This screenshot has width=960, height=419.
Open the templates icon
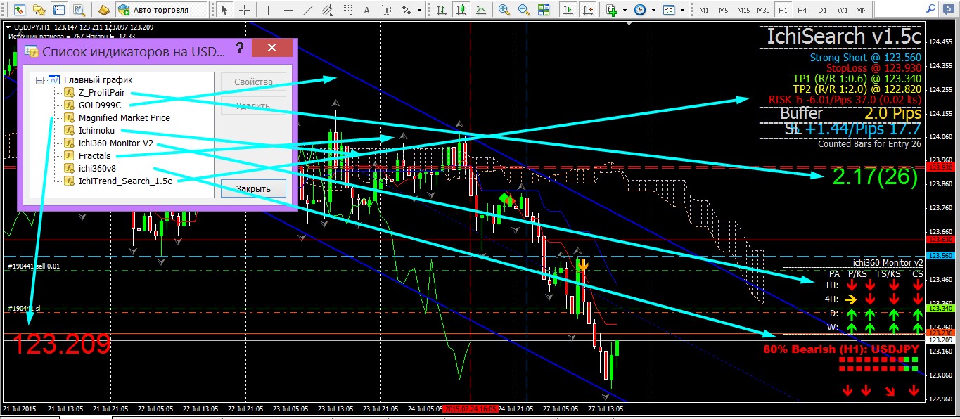(669, 10)
